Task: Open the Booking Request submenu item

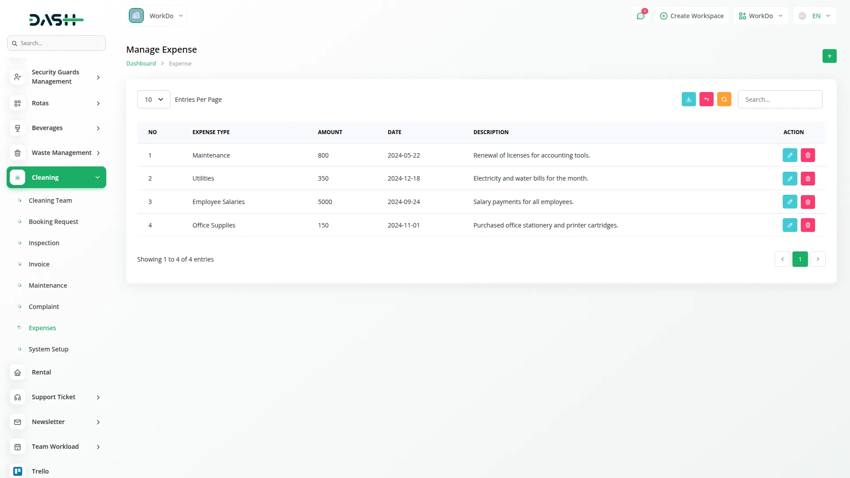Action: [x=53, y=222]
